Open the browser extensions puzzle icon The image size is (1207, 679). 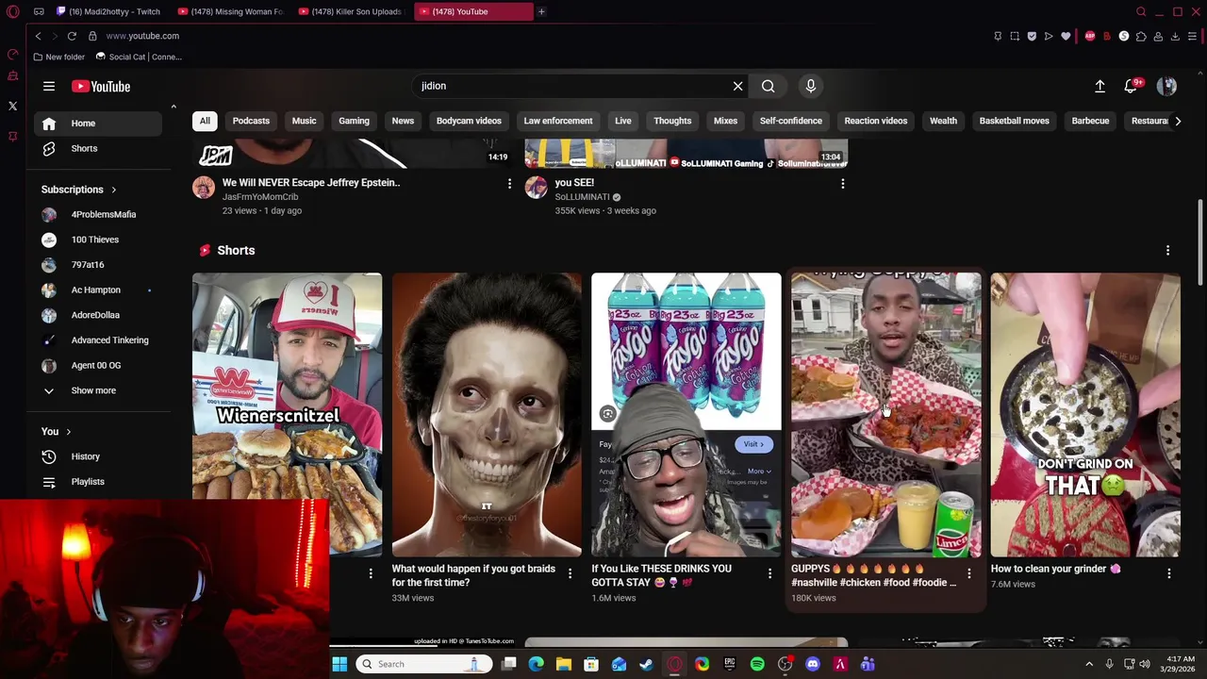tap(1141, 36)
